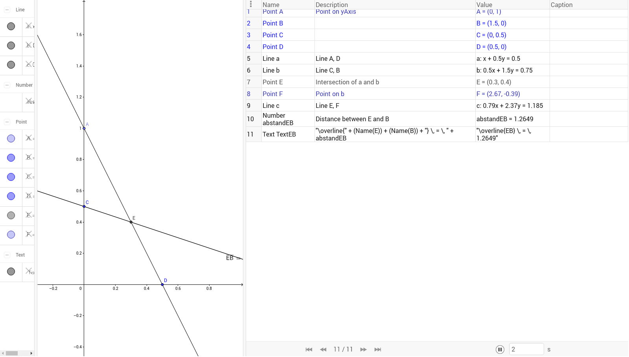Viewport: 629px width, 357px height.
Task: Advance one construction step forward
Action: pyautogui.click(x=364, y=350)
